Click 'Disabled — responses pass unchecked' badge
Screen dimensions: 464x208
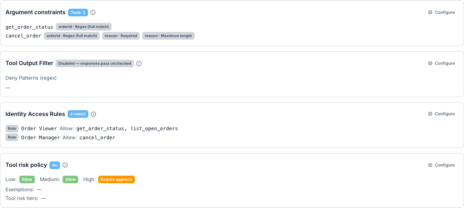pyautogui.click(x=95, y=63)
